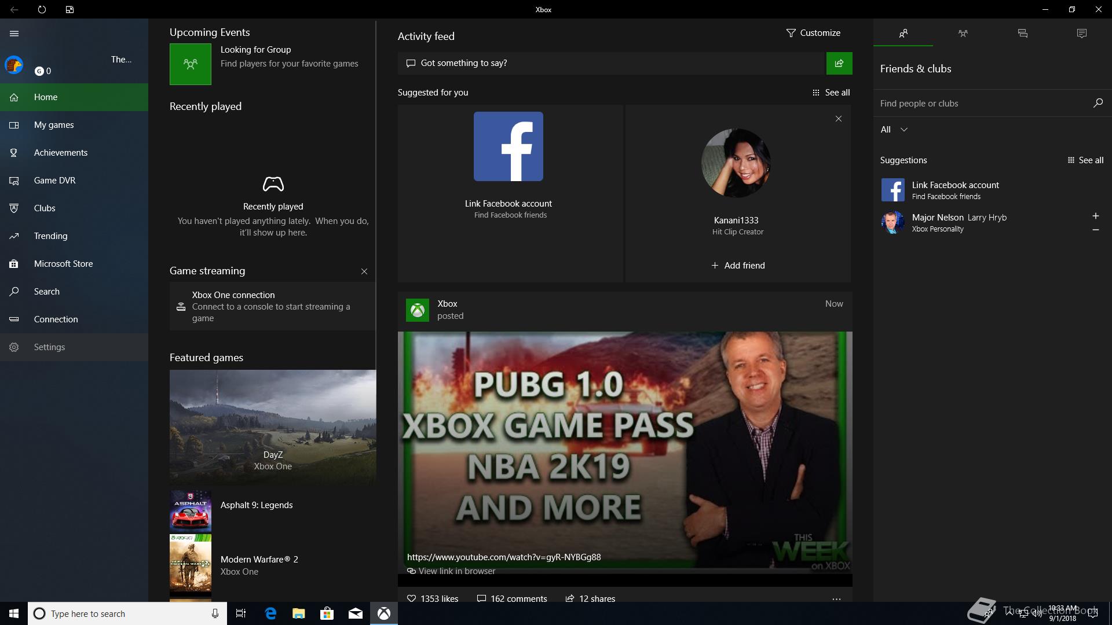
Task: Open Connection in sidebar
Action: [x=74, y=319]
